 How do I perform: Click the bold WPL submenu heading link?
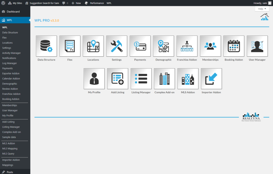5,27
